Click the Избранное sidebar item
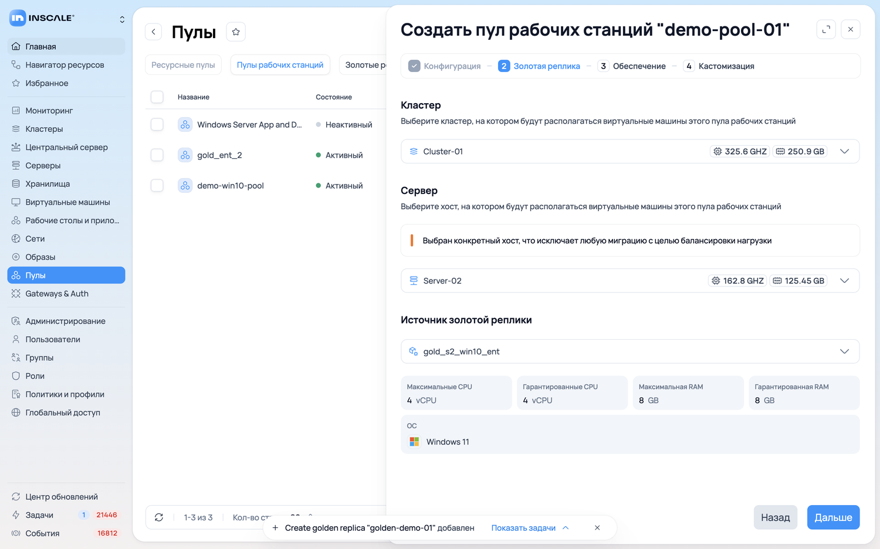The image size is (880, 549). tap(66, 83)
